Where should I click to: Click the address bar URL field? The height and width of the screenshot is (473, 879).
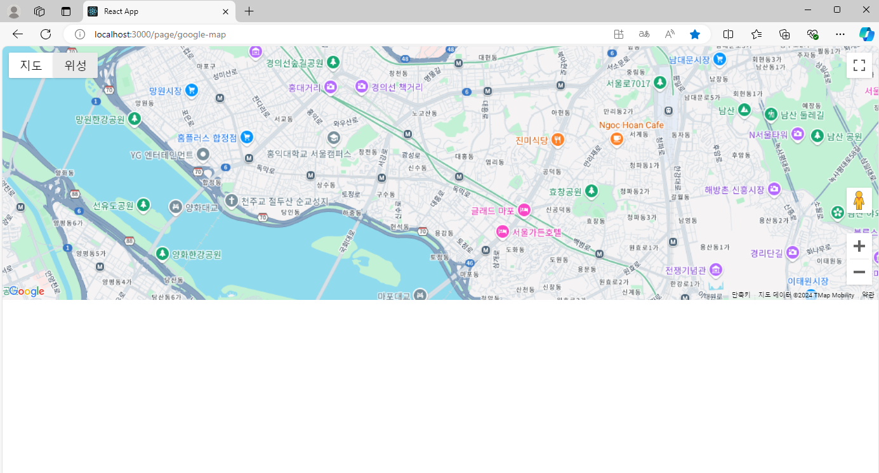pyautogui.click(x=343, y=34)
